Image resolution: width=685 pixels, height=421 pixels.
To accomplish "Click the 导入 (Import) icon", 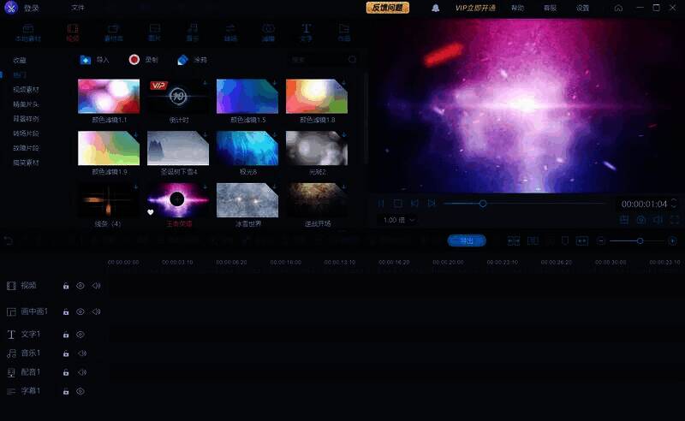I will click(85, 60).
